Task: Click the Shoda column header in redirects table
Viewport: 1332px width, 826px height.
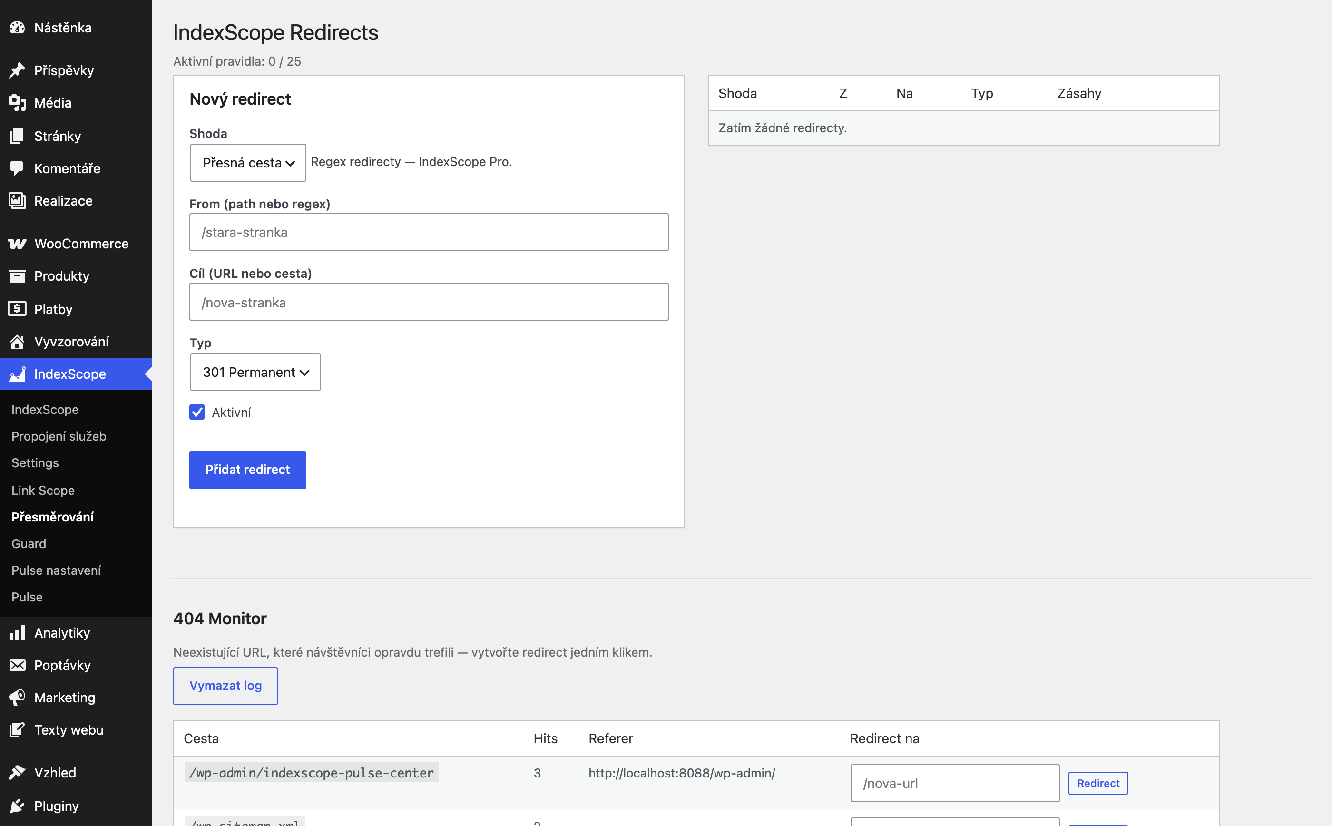Action: click(737, 93)
